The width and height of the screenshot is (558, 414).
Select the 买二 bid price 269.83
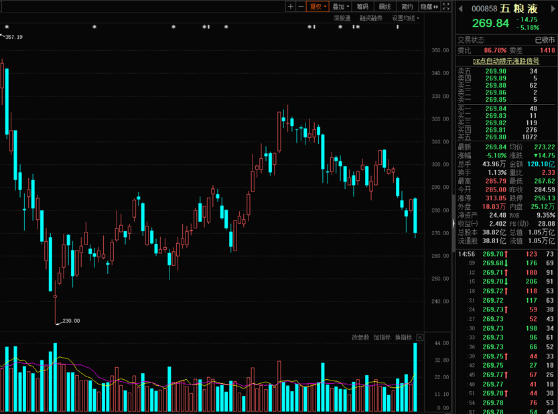point(496,116)
